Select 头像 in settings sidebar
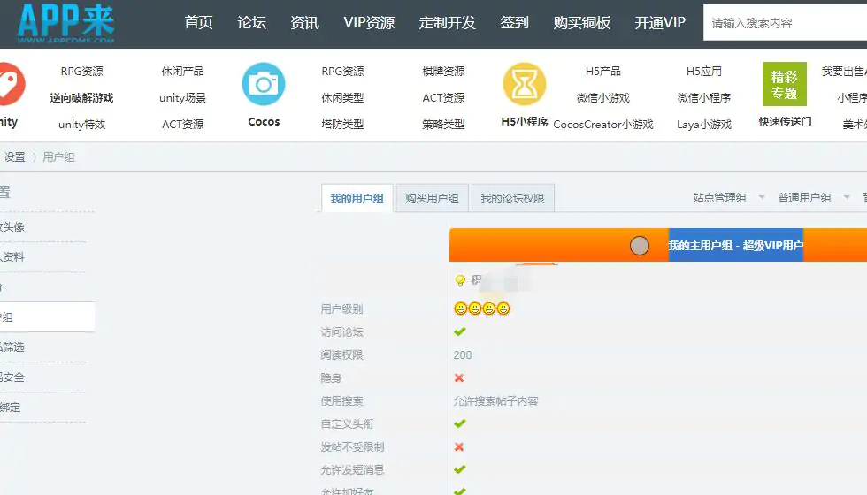Image resolution: width=867 pixels, height=495 pixels. pyautogui.click(x=12, y=226)
